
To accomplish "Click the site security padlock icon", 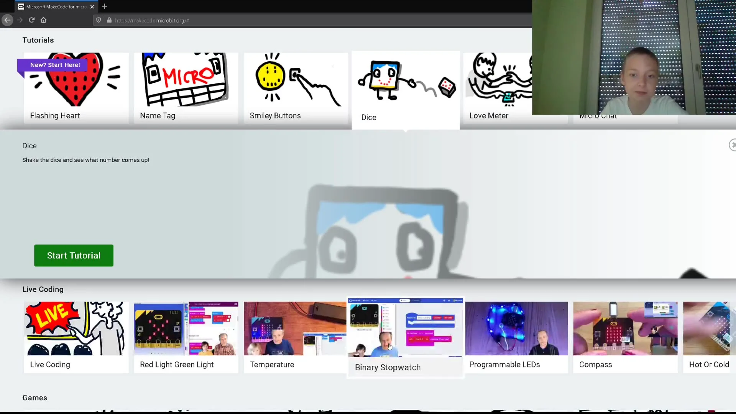I will coord(109,20).
